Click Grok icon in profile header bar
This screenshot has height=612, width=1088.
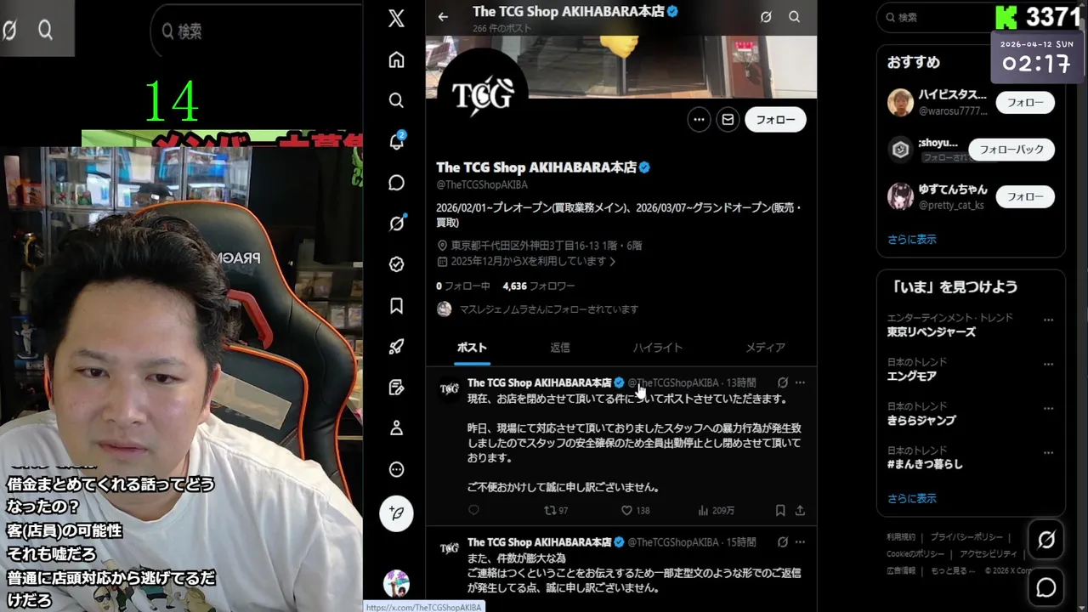766,17
